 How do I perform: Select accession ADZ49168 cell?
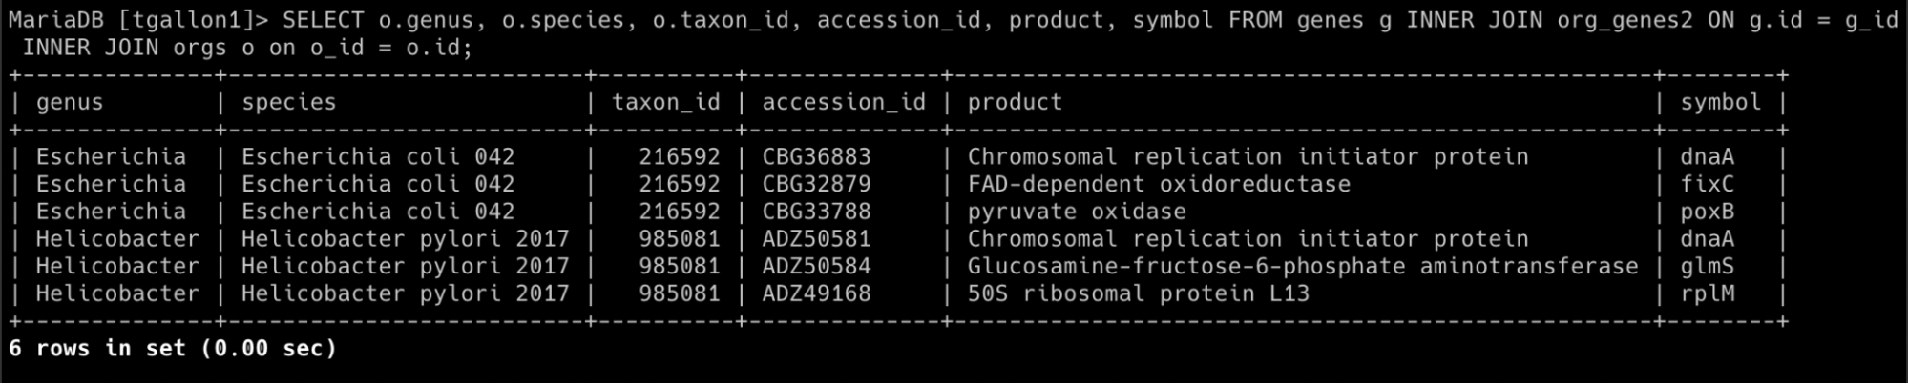[816, 293]
